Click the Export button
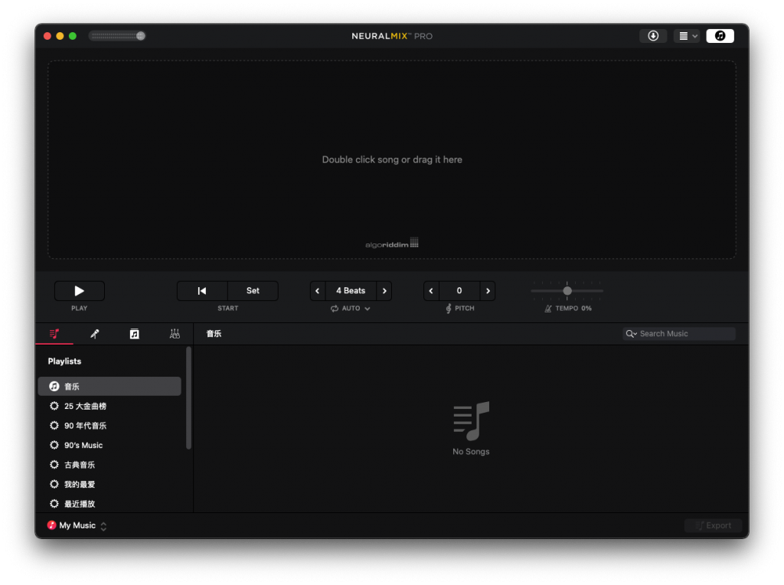This screenshot has width=784, height=585. click(x=713, y=525)
